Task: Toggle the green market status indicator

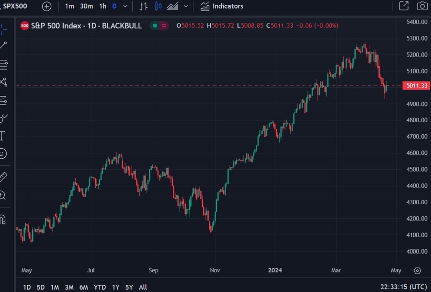Action: 155,25
